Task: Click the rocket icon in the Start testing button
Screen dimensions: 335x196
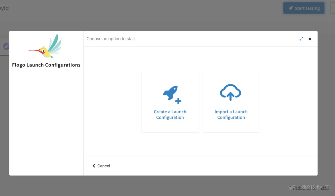Action: pos(291,8)
